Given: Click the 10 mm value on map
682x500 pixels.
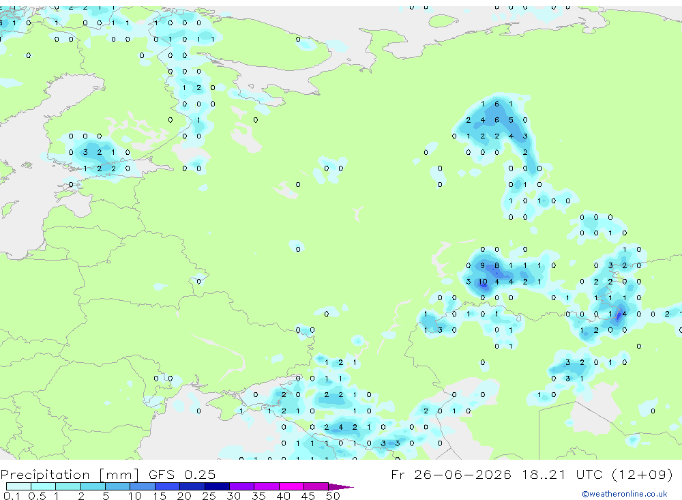Looking at the screenshot, I should 483,282.
